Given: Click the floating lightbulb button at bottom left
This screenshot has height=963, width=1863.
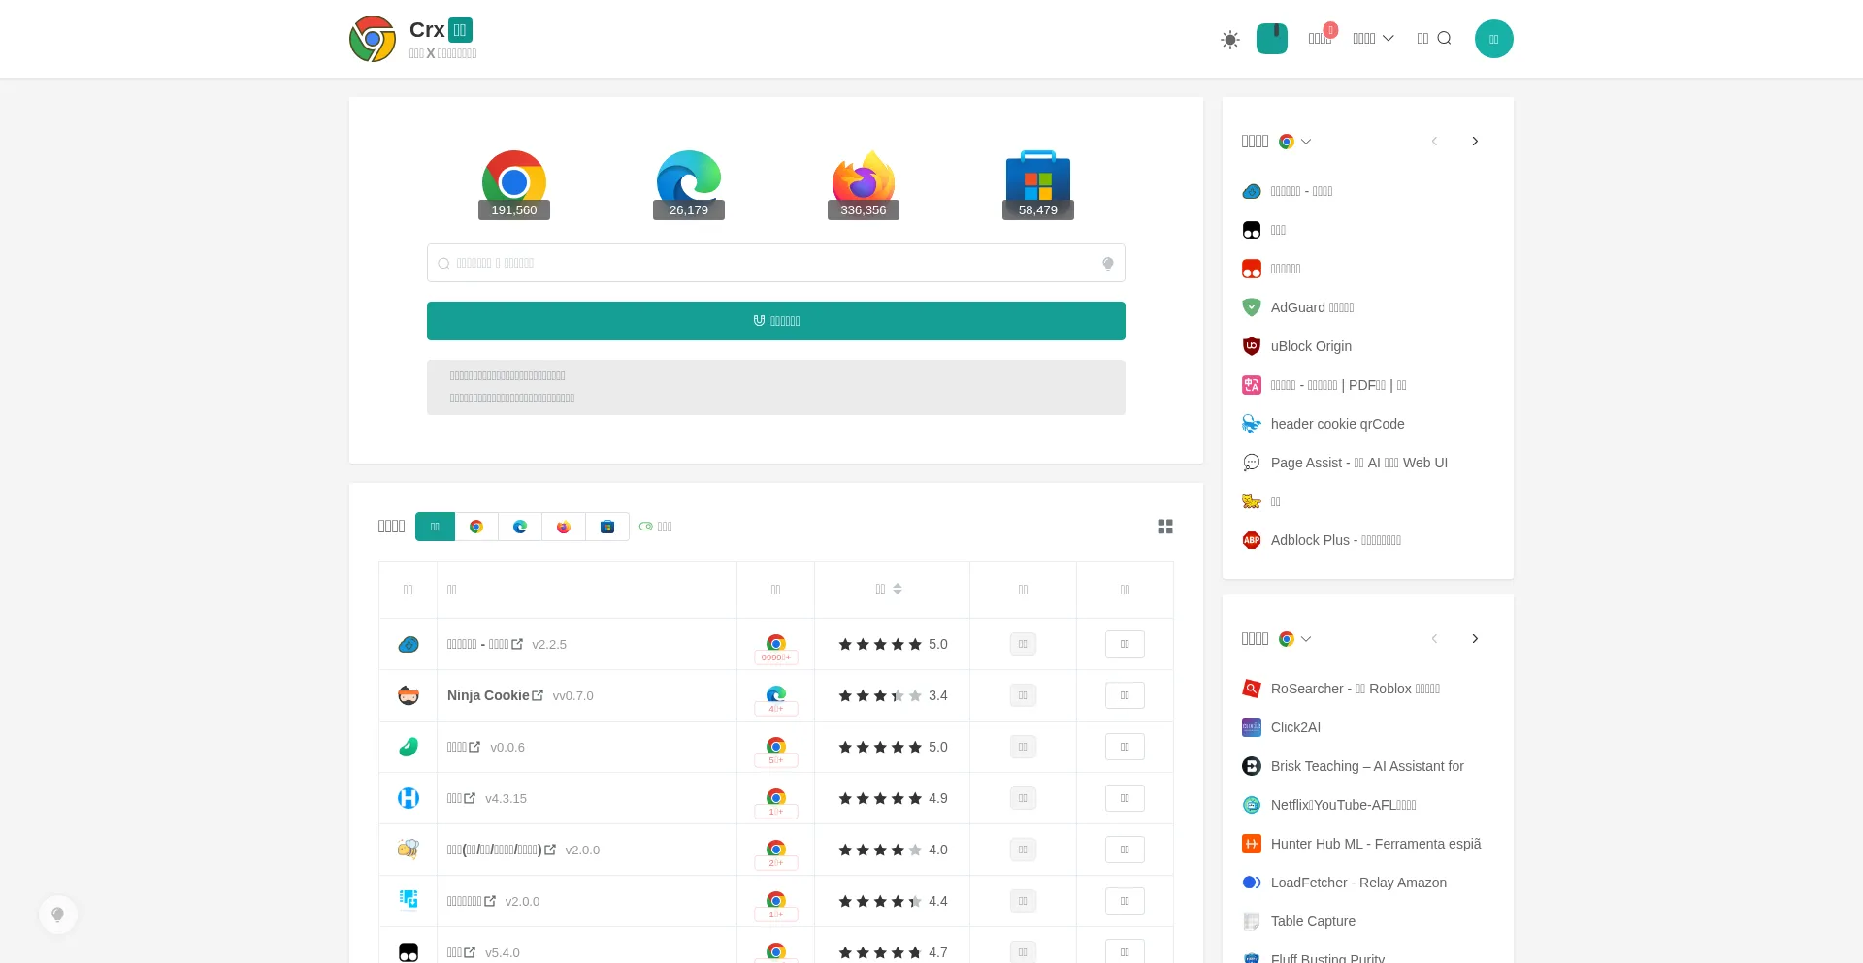Looking at the screenshot, I should pos(58,915).
